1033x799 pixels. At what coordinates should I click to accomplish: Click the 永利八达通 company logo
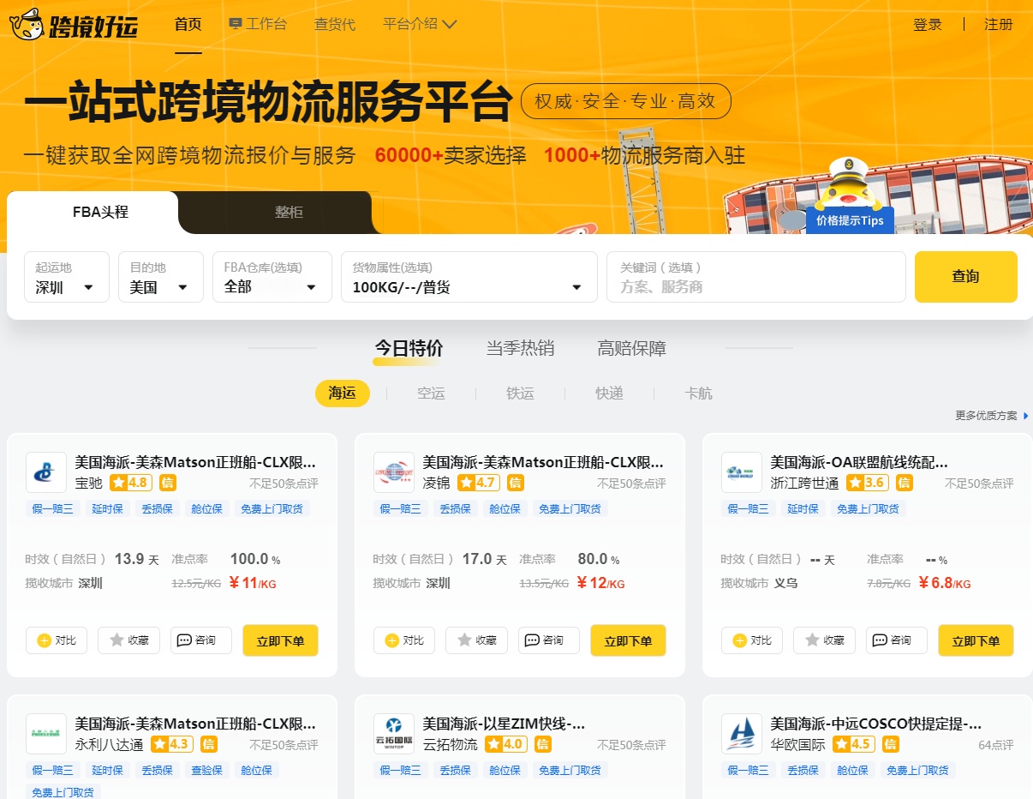(x=45, y=734)
